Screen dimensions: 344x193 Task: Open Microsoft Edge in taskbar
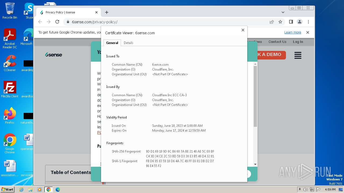58,190
